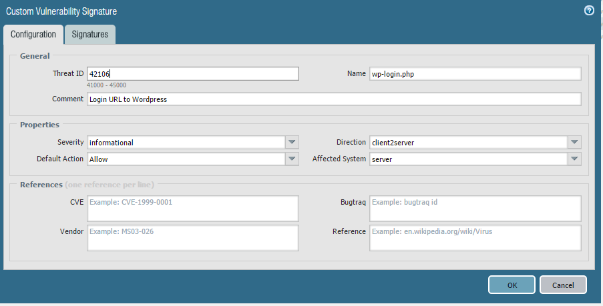The width and height of the screenshot is (603, 306).
Task: Confirm the dialog with OK
Action: (512, 285)
